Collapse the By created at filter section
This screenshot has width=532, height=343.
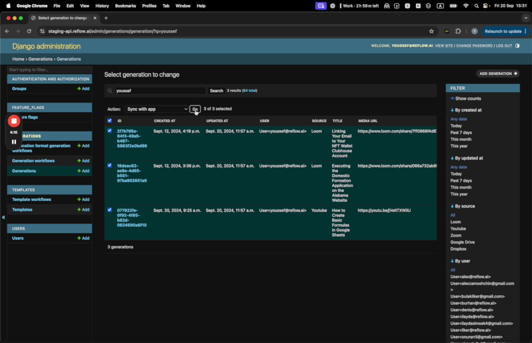pos(466,110)
